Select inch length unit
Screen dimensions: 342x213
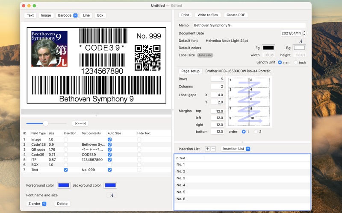coord(295,62)
